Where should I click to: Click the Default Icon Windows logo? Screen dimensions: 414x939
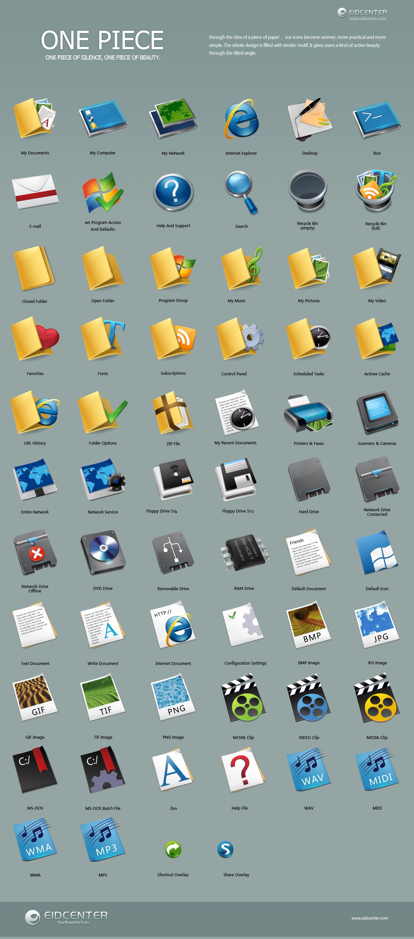coord(377,553)
